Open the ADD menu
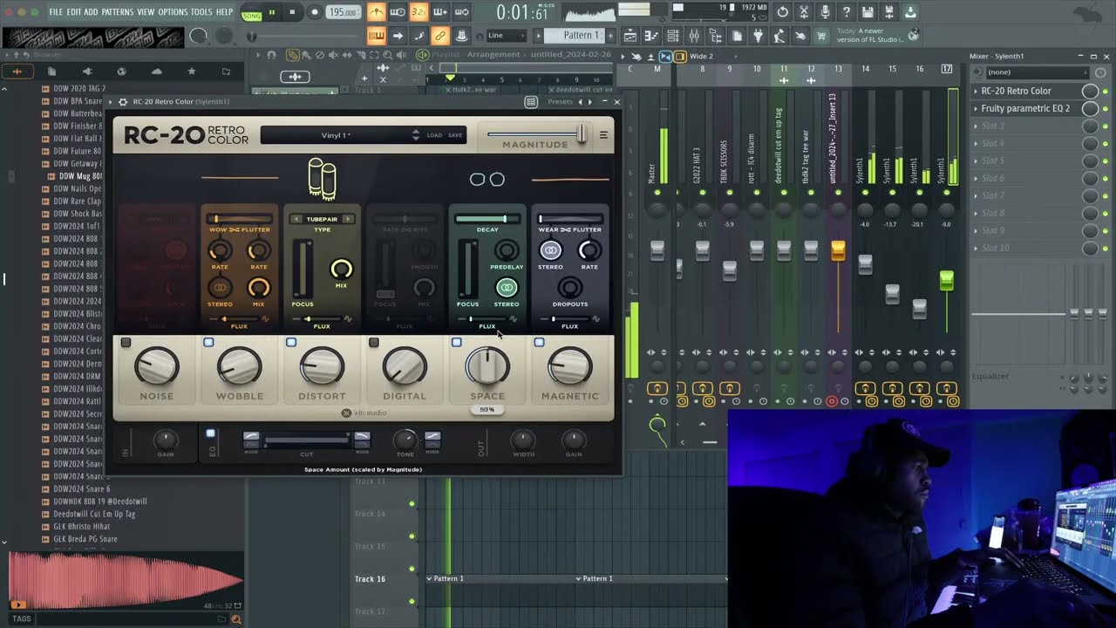Screen dimensions: 1116x628 click(91, 12)
